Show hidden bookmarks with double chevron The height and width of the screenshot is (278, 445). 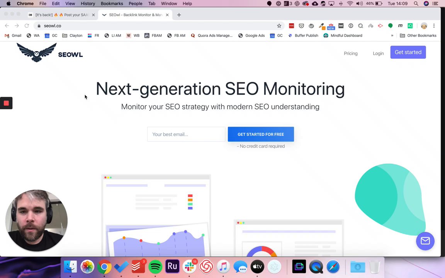click(392, 36)
